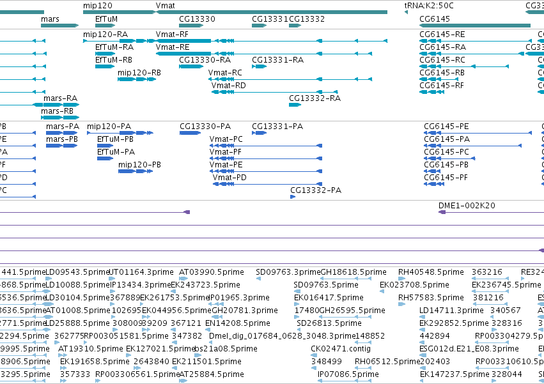Image resolution: width=544 pixels, height=384 pixels.
Task: Select transcript CG6145-RF
Action: [441, 86]
